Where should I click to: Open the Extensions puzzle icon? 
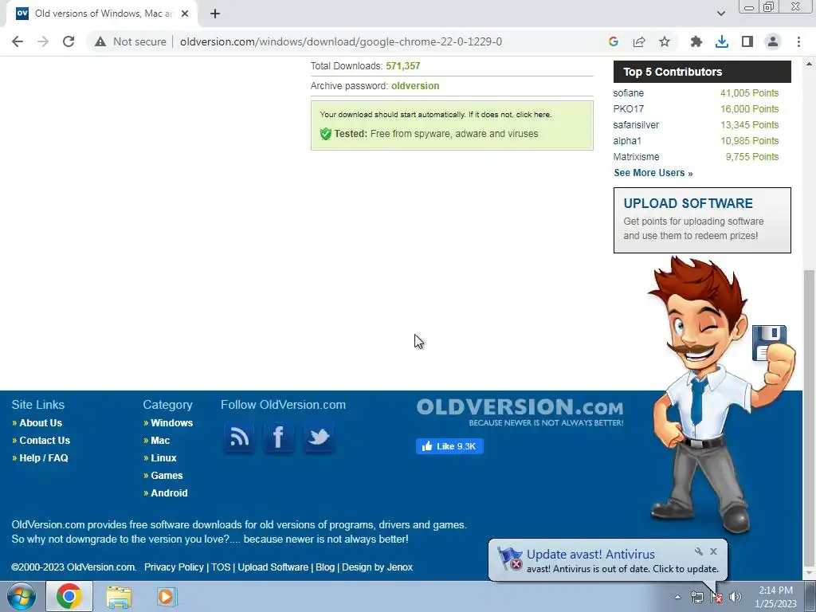[696, 41]
